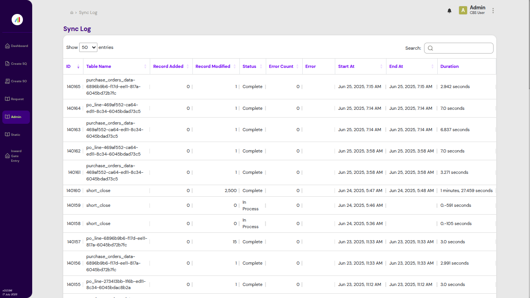Click the 1 minutes, 27.459 seconds duration

(x=466, y=191)
